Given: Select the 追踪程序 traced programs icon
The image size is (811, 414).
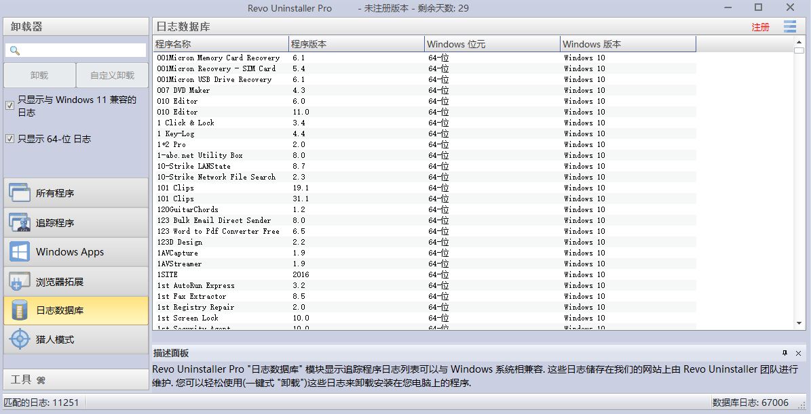Looking at the screenshot, I should [x=20, y=223].
